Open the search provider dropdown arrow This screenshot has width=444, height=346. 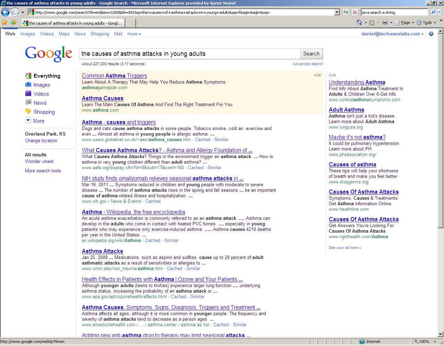(440, 12)
